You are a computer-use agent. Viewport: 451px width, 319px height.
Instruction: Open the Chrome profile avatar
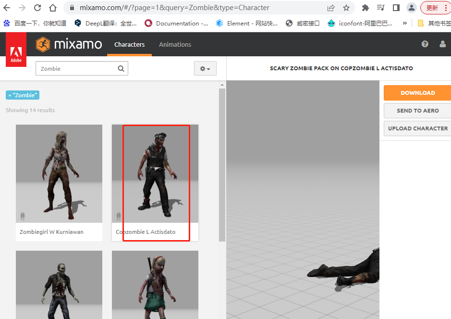pos(412,8)
